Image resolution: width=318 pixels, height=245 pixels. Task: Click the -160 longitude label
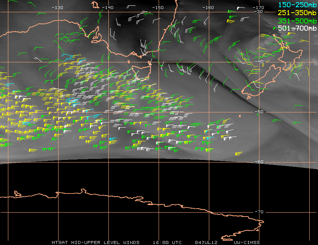[x=208, y=8]
